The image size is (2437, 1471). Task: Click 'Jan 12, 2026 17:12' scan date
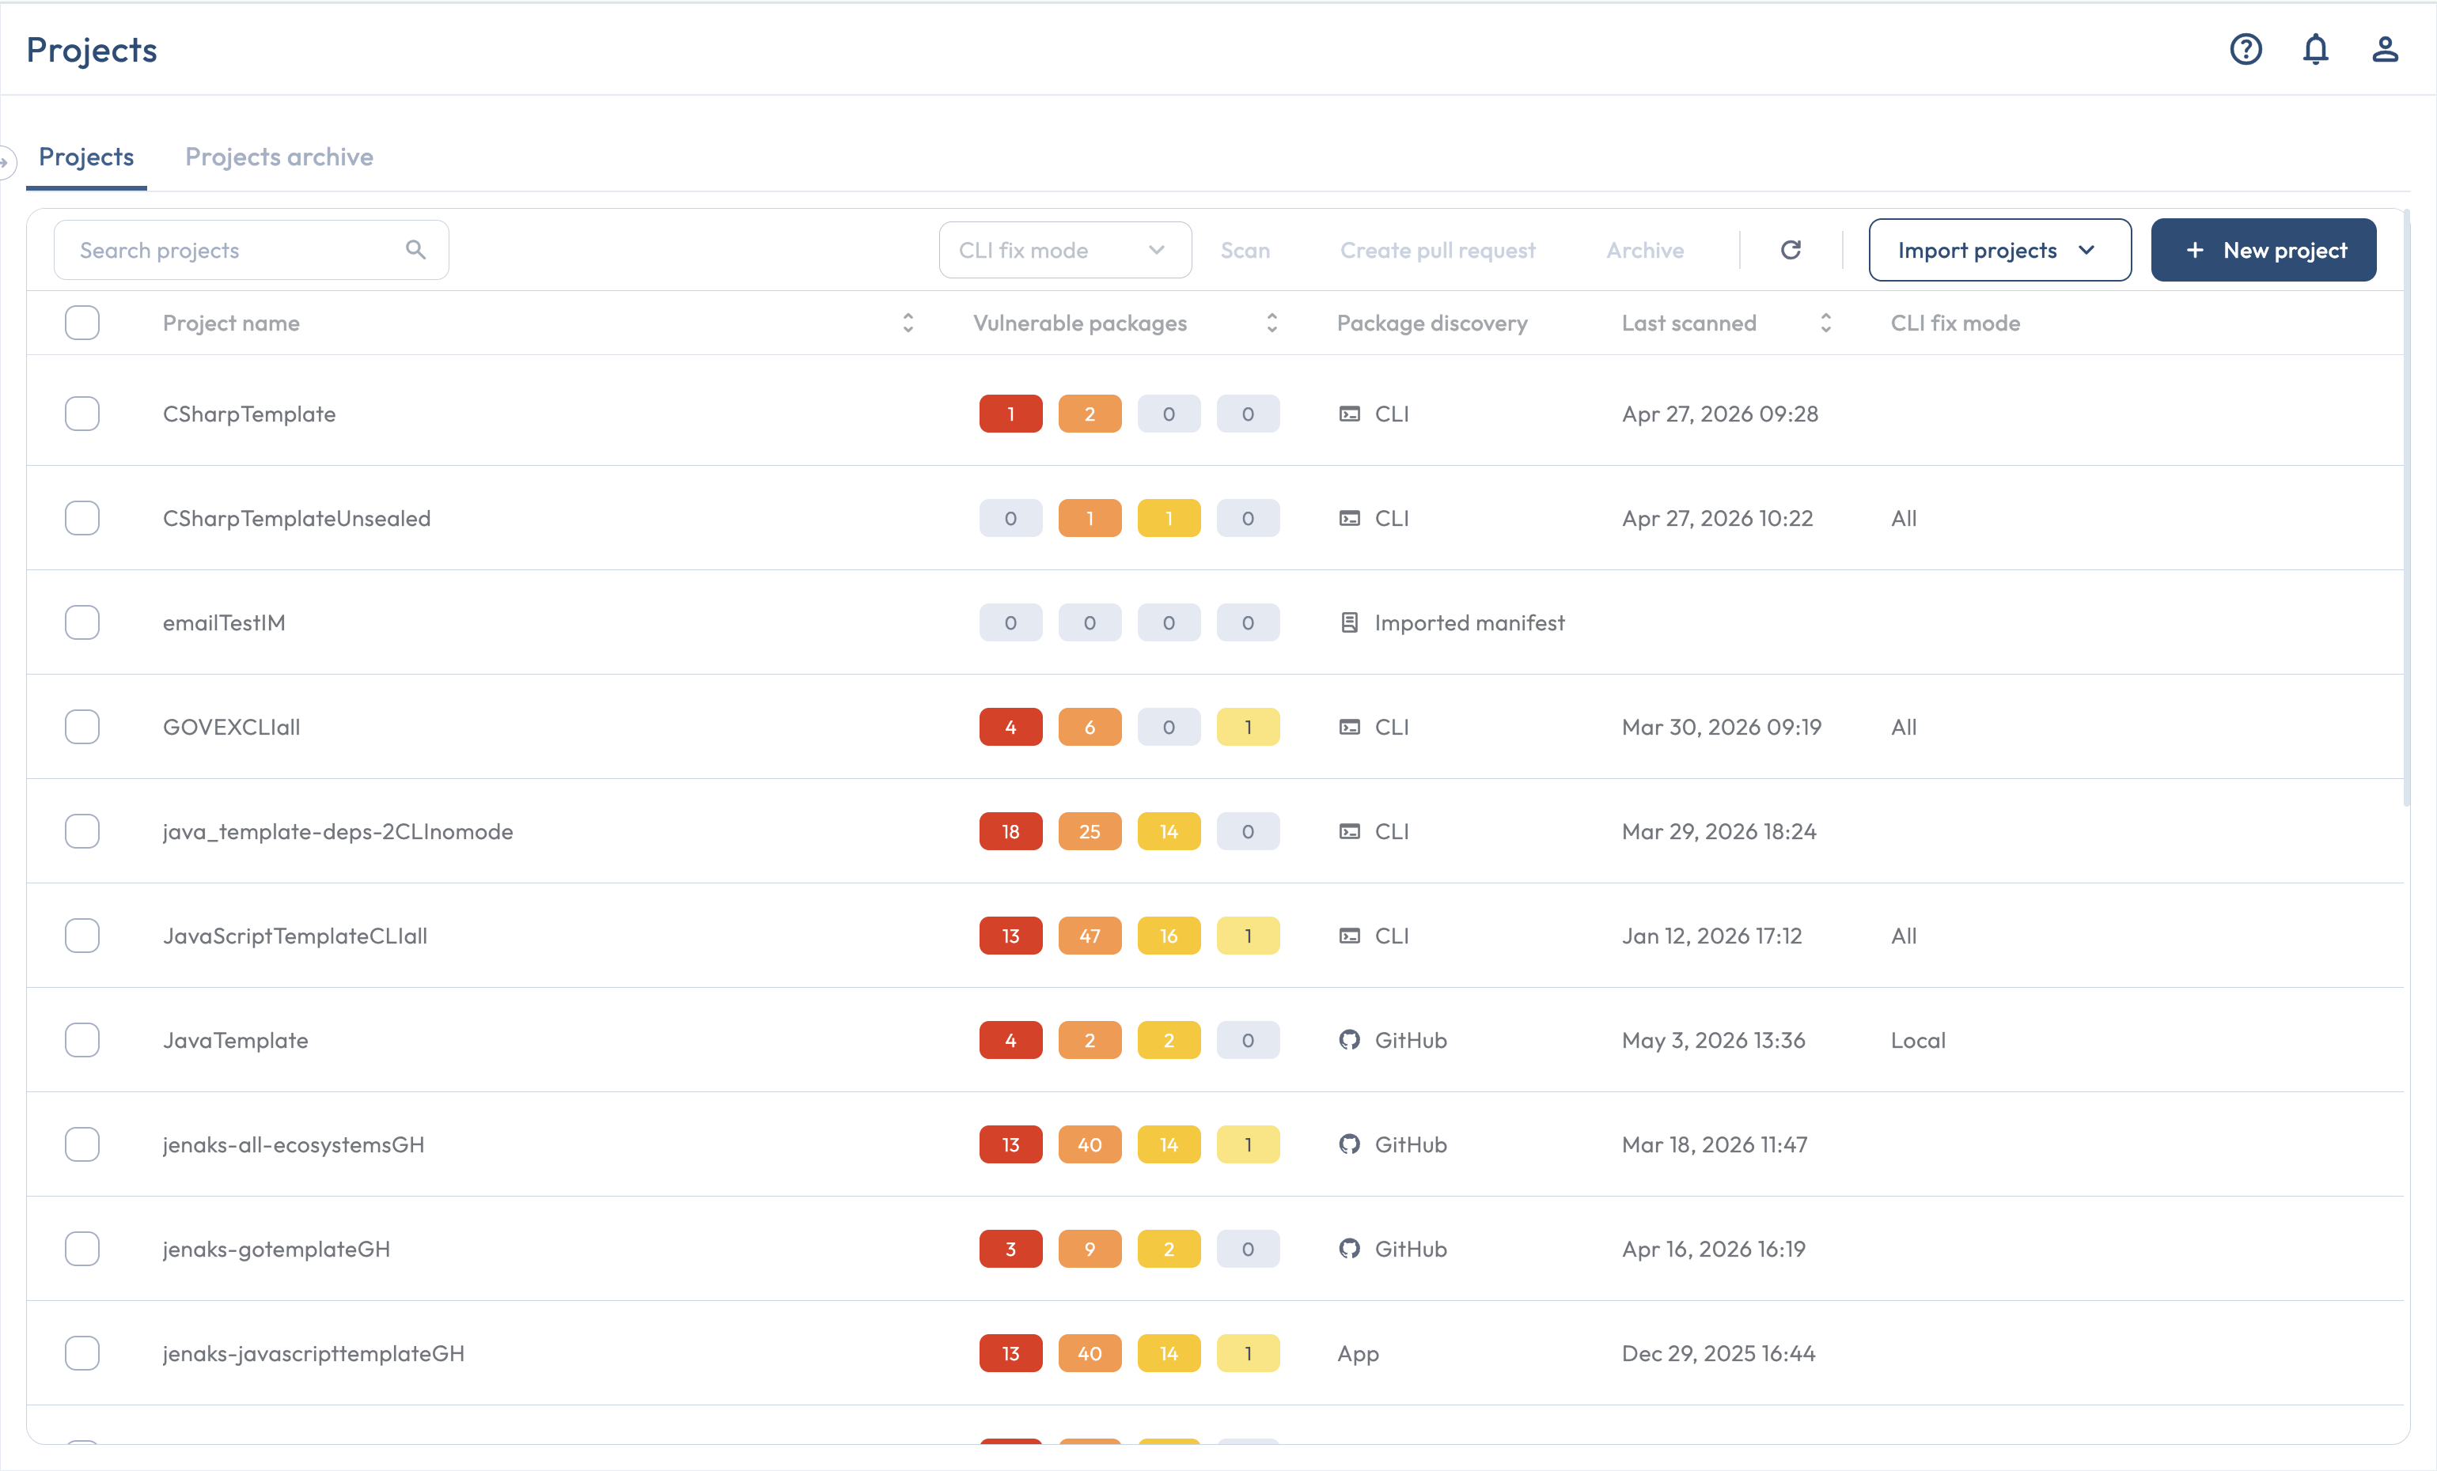point(1712,936)
